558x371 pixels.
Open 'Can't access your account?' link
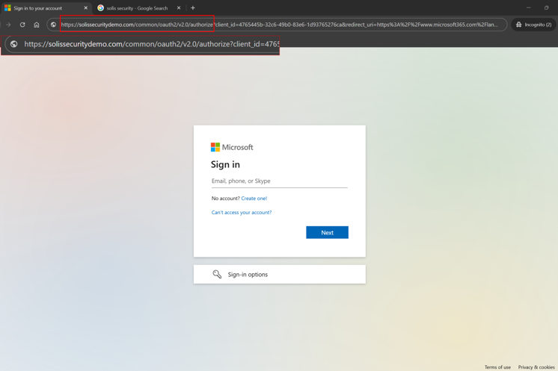tap(242, 212)
